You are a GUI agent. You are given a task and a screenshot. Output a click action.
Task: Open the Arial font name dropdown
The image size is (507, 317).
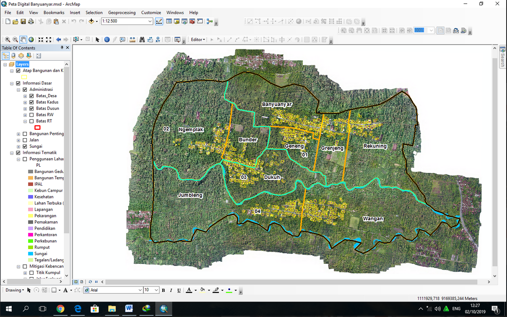click(x=140, y=290)
